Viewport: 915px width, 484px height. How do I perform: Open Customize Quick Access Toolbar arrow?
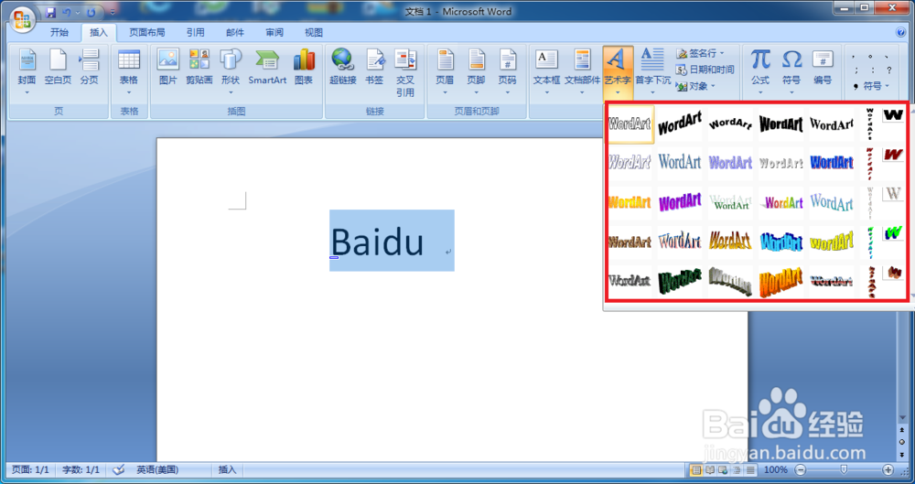112,12
